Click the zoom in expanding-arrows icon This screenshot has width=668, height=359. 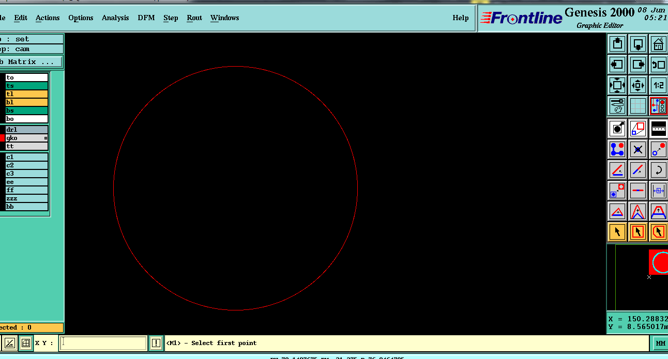point(617,85)
